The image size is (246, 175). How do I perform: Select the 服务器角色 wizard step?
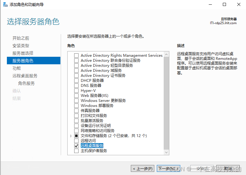[33, 61]
